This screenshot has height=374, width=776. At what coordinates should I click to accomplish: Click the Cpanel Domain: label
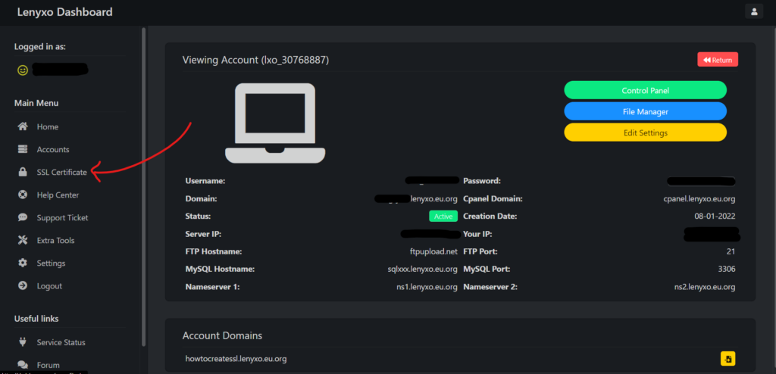[x=493, y=199]
